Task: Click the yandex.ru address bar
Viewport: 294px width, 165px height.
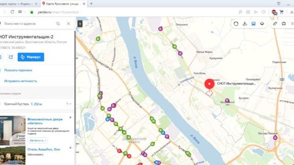Action: point(58,12)
